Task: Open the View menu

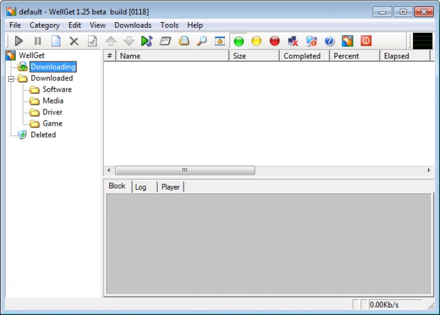Action: pos(97,25)
